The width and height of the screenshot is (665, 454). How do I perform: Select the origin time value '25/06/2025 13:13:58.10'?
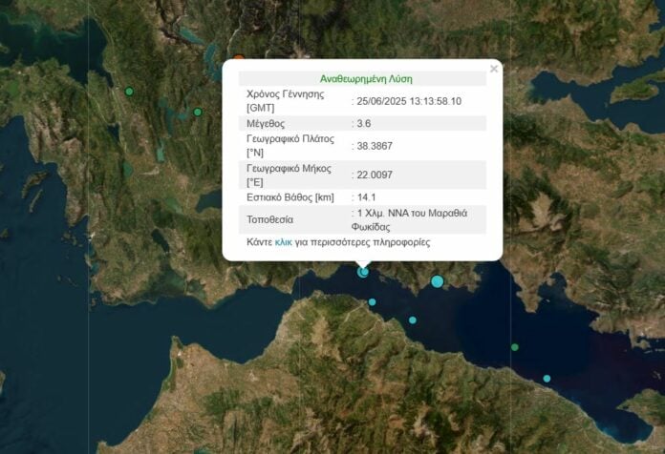tap(409, 101)
